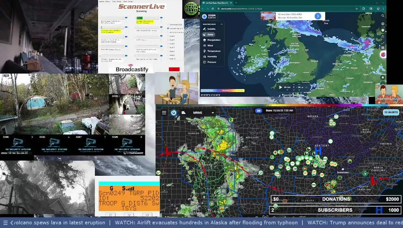
Task: Open the CAM2 camera thumbnail
Action: coord(127,84)
